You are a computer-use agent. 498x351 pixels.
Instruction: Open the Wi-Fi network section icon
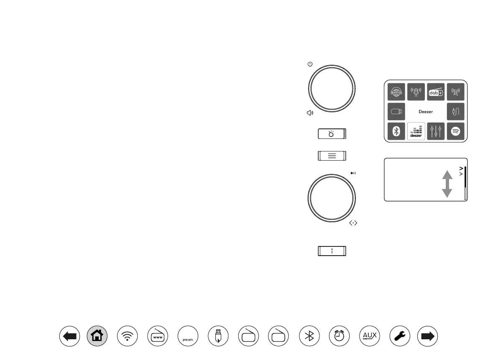128,336
